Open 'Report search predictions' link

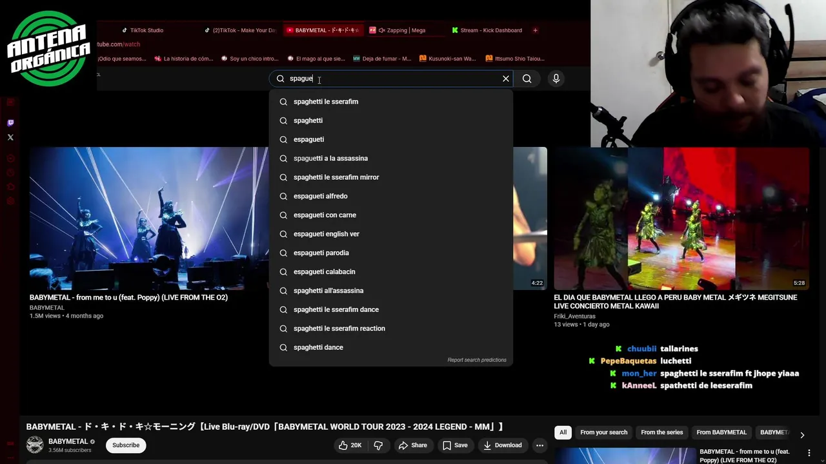(x=477, y=360)
